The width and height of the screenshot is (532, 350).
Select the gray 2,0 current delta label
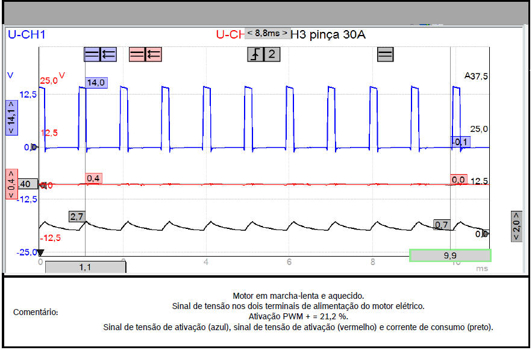[x=516, y=227]
